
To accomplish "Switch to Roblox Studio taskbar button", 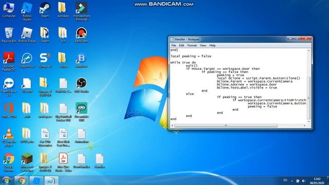I will (36, 180).
